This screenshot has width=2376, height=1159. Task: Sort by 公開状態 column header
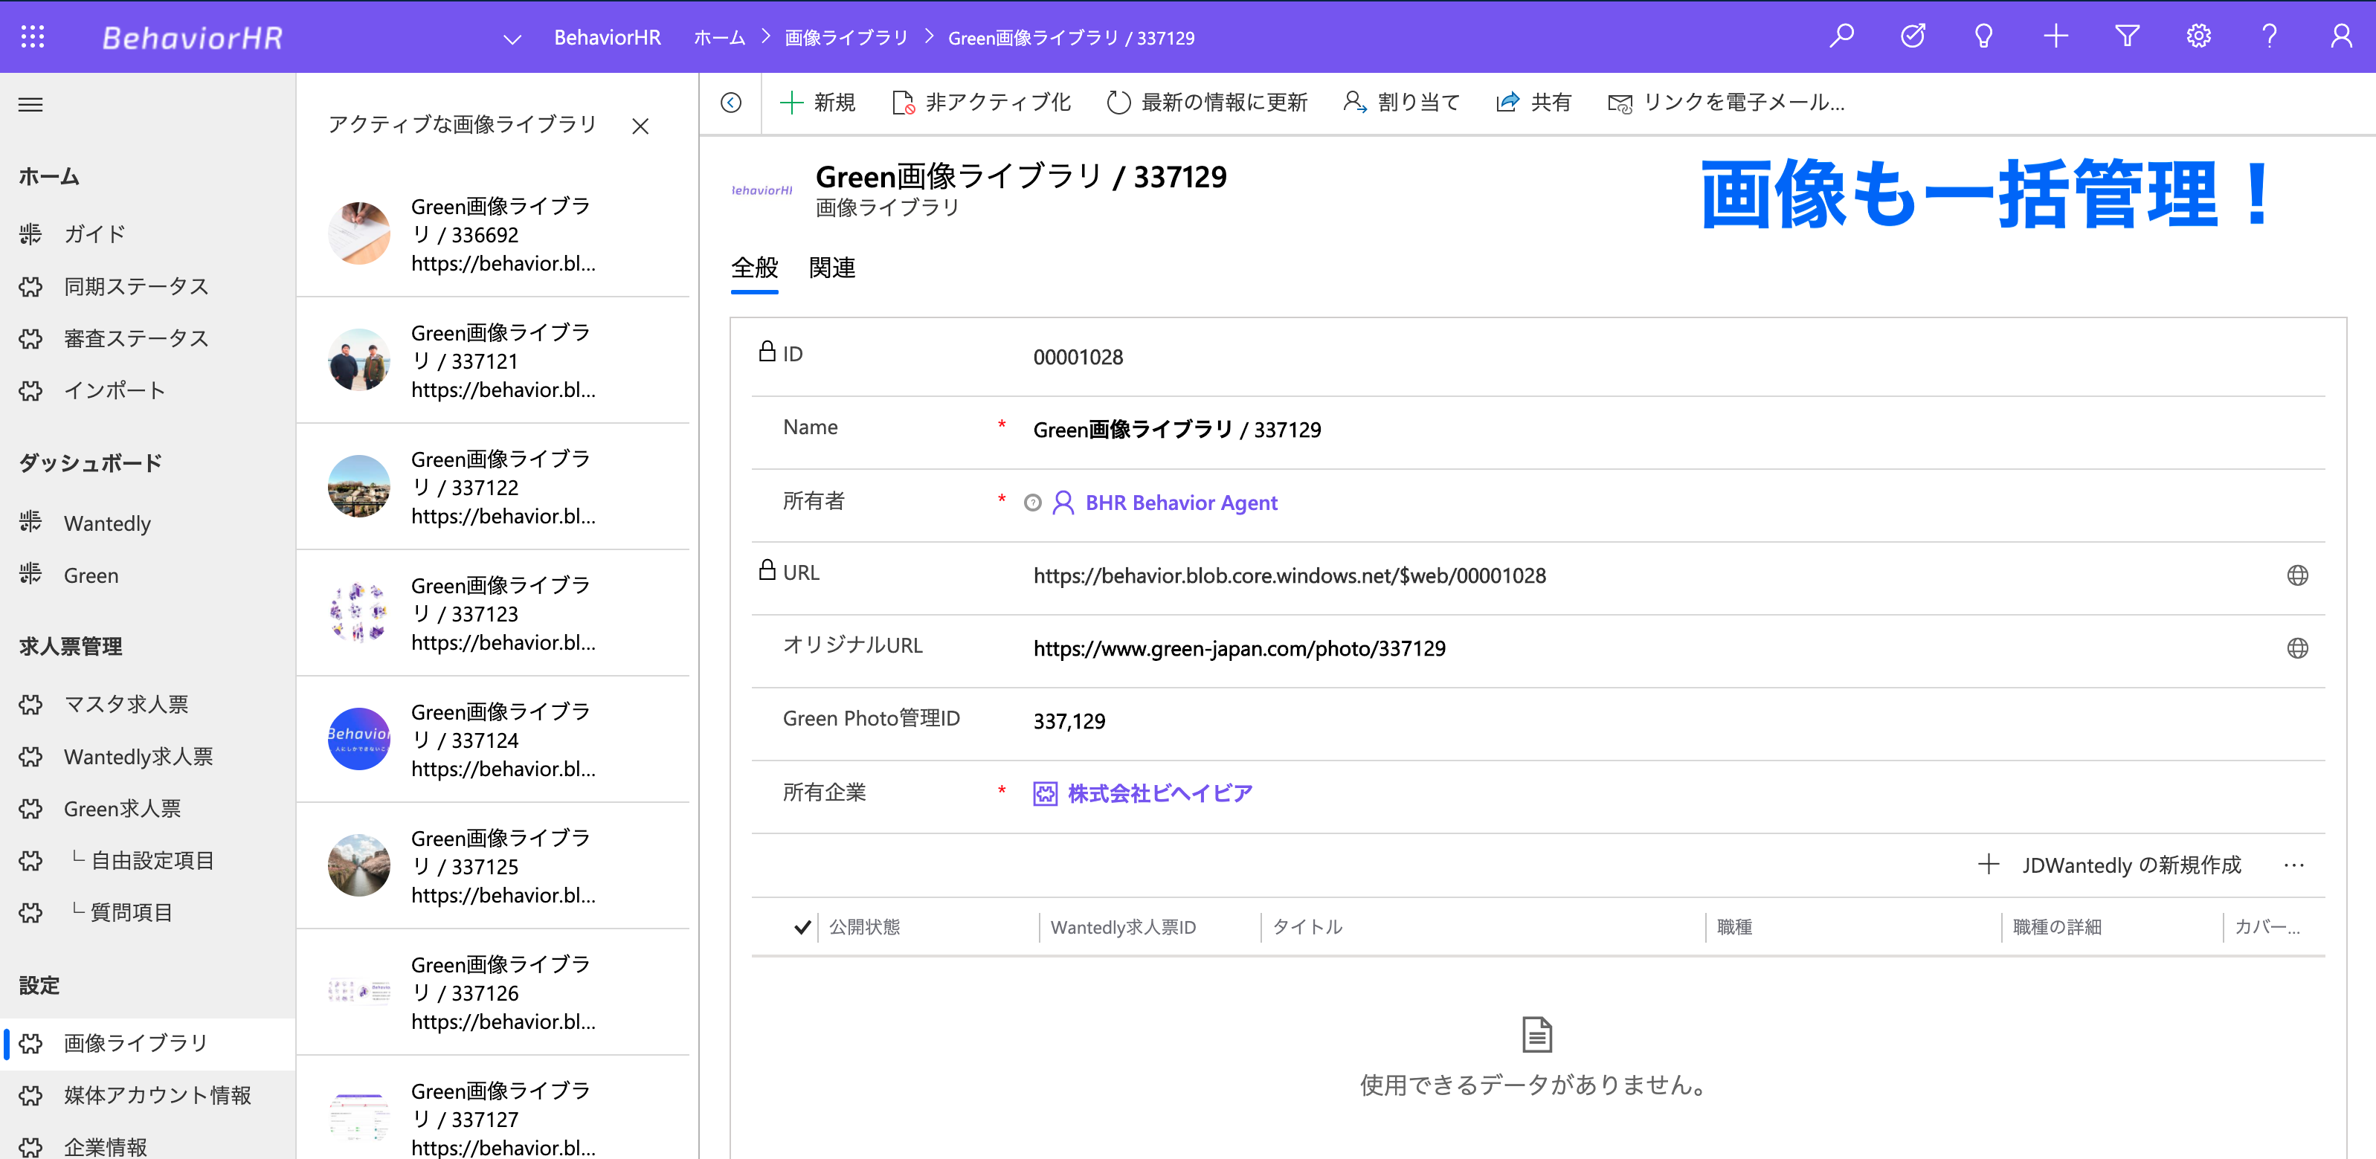(864, 928)
